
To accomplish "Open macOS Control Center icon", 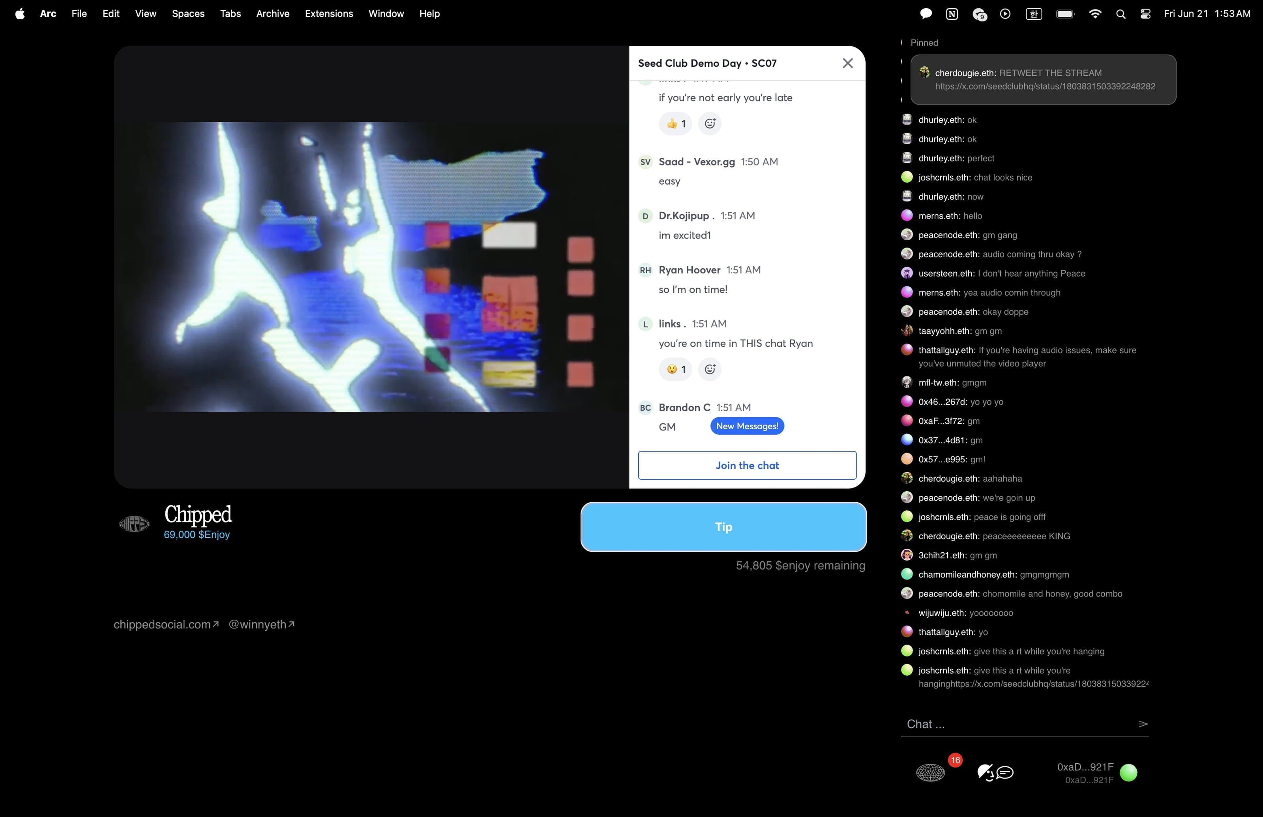I will pos(1145,14).
